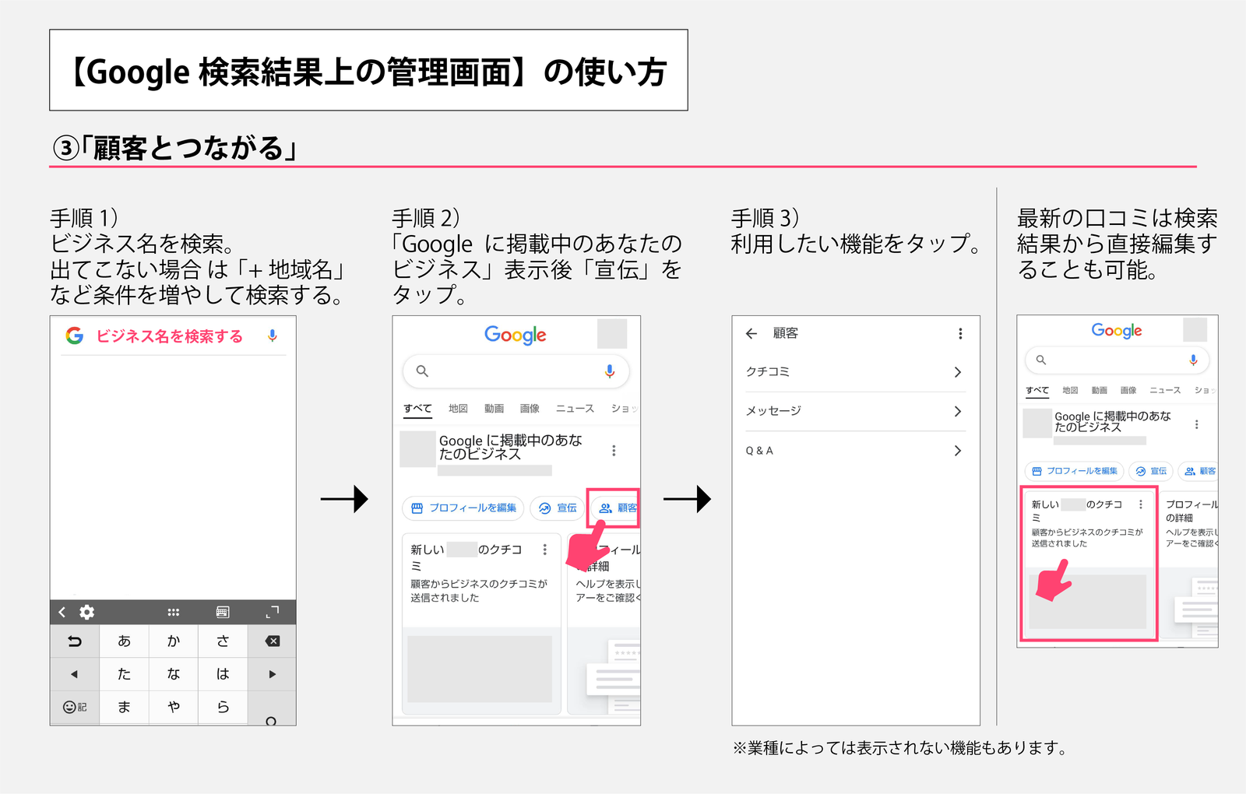
Task: Tap プロフィールを編集 chip in the rightmost phone screen
Action: pyautogui.click(x=1074, y=471)
